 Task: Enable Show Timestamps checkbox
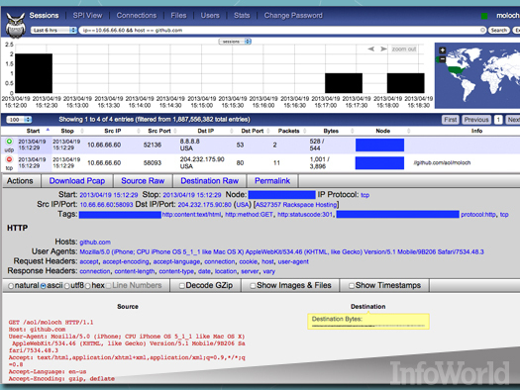click(x=352, y=286)
